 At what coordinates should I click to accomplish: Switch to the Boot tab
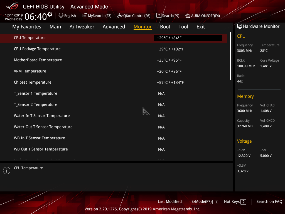click(165, 26)
